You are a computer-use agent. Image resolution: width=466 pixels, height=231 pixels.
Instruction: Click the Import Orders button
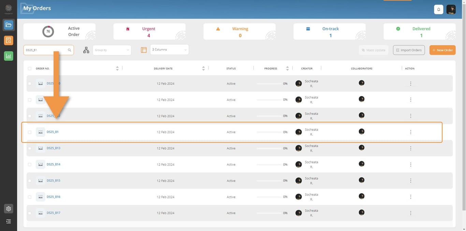409,50
